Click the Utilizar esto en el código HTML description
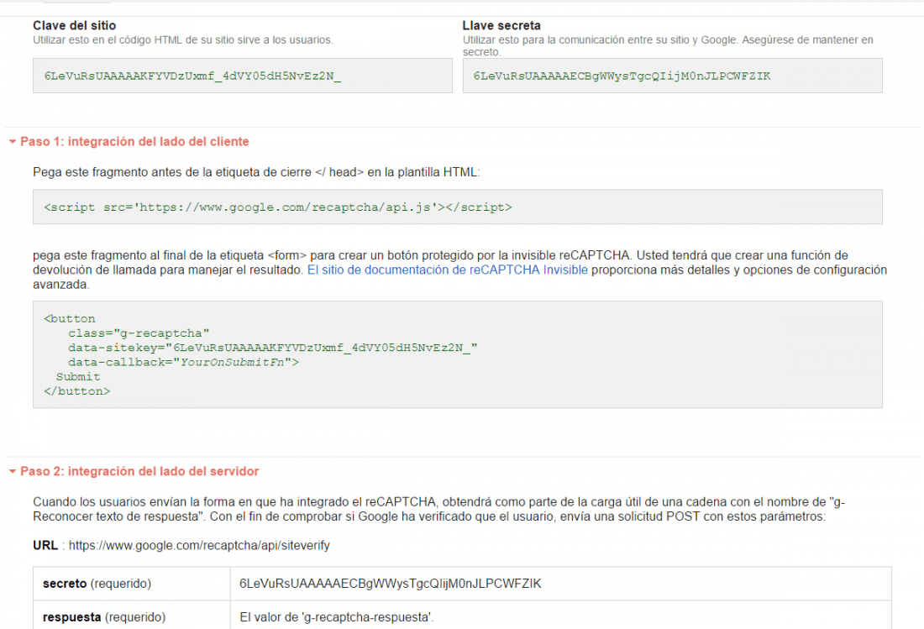 point(182,40)
